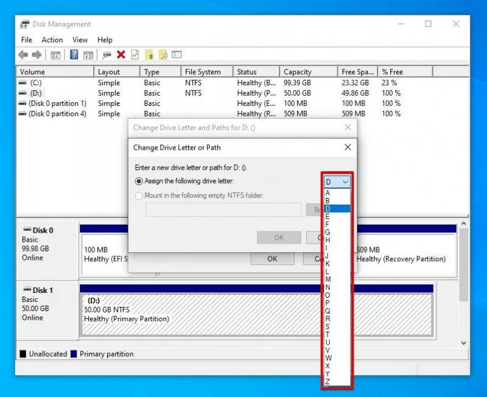
Task: Select the (C:) volume row in list
Action: pos(35,83)
